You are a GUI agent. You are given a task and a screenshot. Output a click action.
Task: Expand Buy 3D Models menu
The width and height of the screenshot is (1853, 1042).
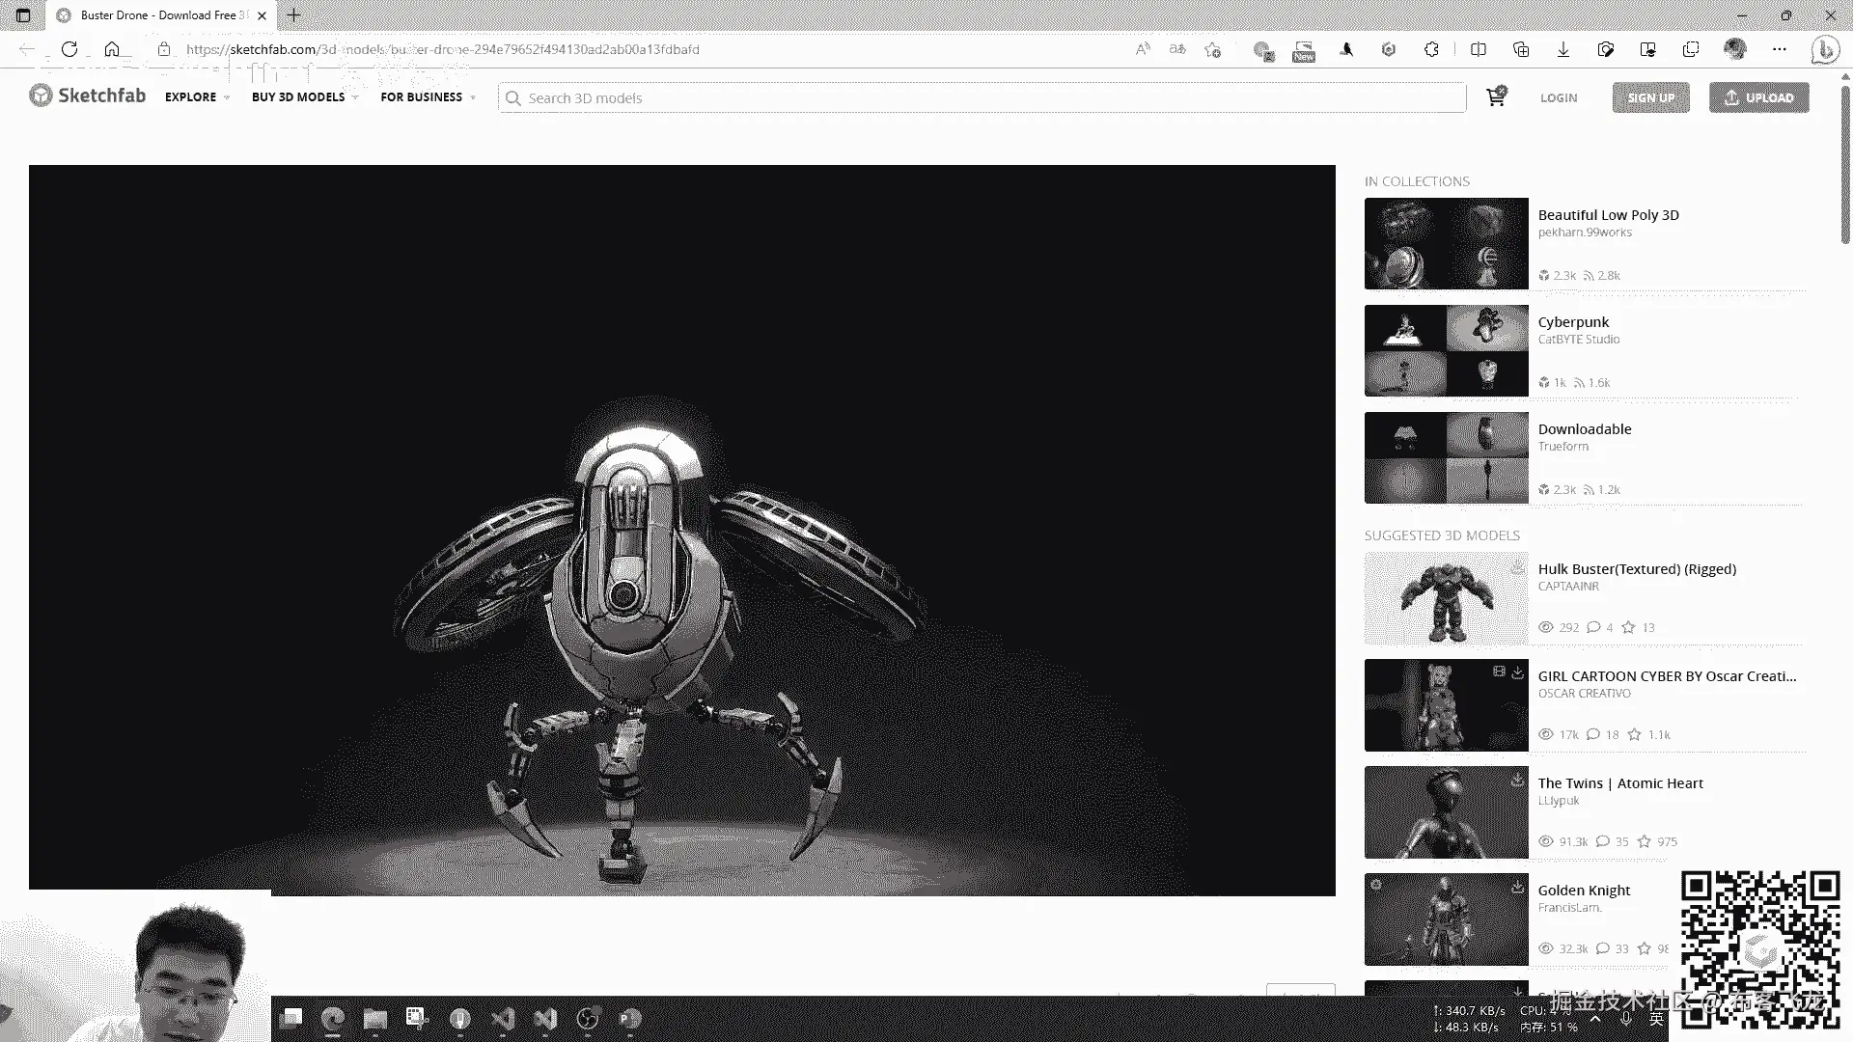coord(304,97)
